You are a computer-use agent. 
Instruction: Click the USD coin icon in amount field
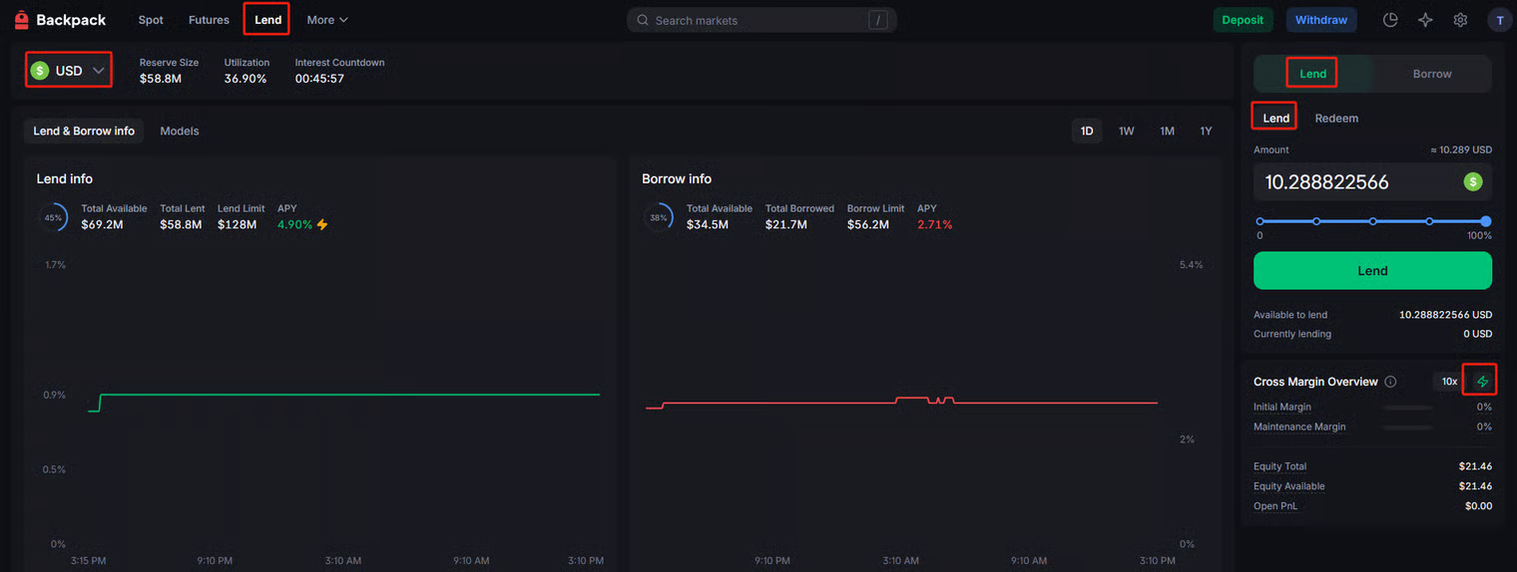click(x=1472, y=181)
